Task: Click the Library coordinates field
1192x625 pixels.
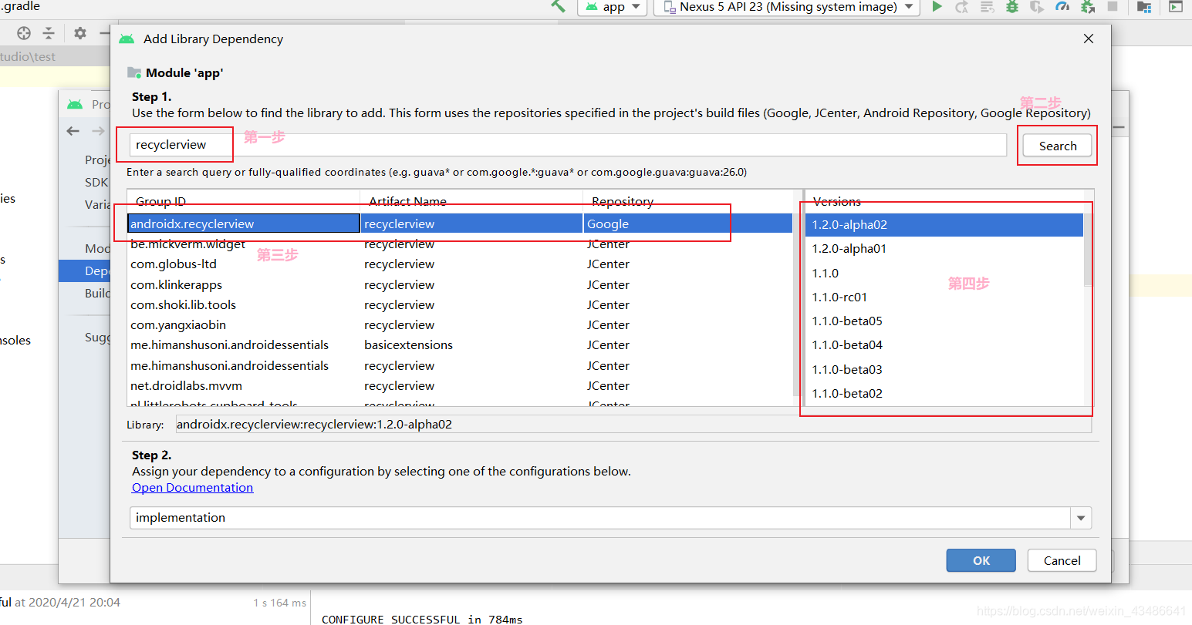Action: coord(633,425)
